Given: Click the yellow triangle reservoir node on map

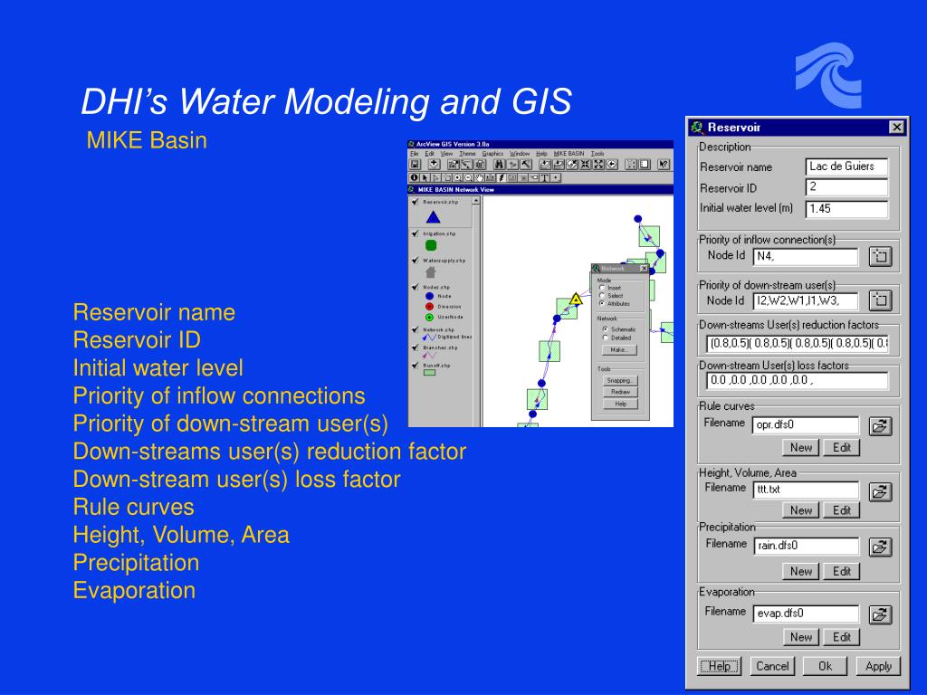Looking at the screenshot, I should click(576, 299).
